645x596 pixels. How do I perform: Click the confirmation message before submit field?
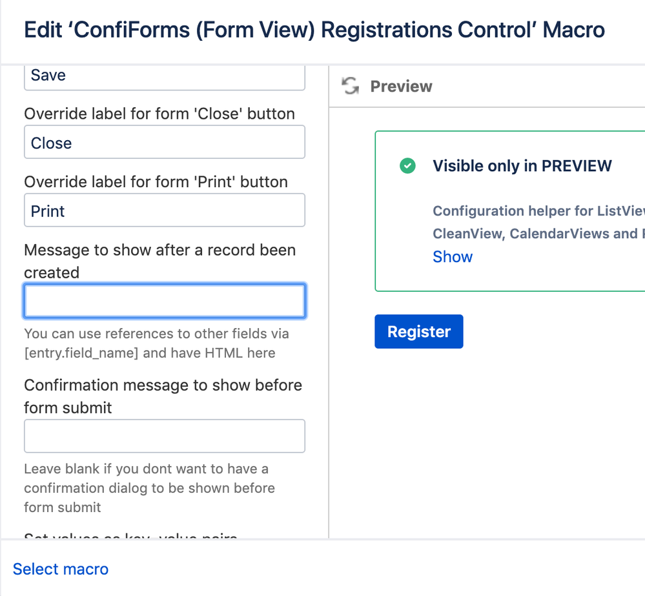coord(164,436)
